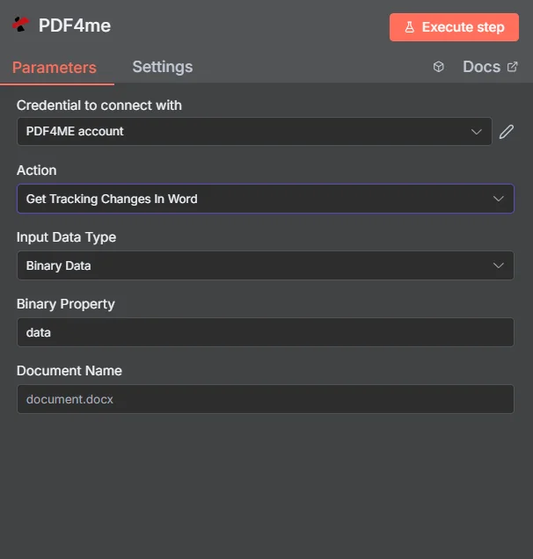This screenshot has width=533, height=559.
Task: Click the PDF4me node title
Action: click(75, 25)
